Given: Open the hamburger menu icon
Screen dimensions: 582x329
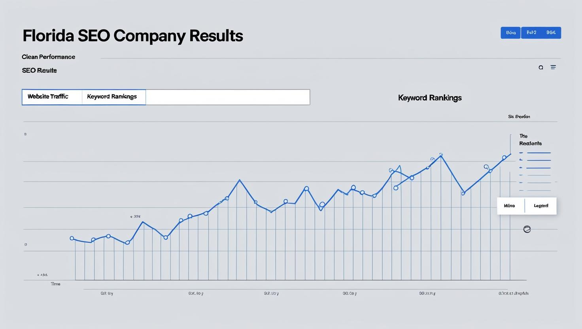Looking at the screenshot, I should tap(553, 67).
